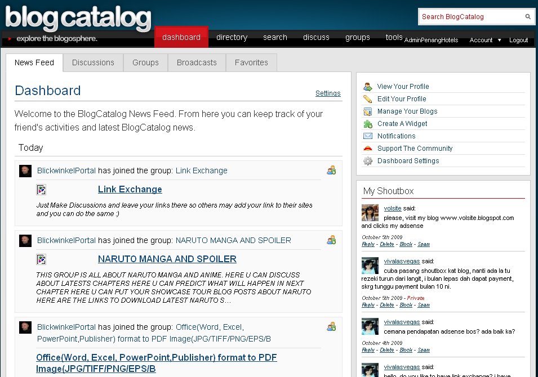This screenshot has width=538, height=377.
Task: Click volsite's avatar in the shoutbox
Action: point(370,213)
